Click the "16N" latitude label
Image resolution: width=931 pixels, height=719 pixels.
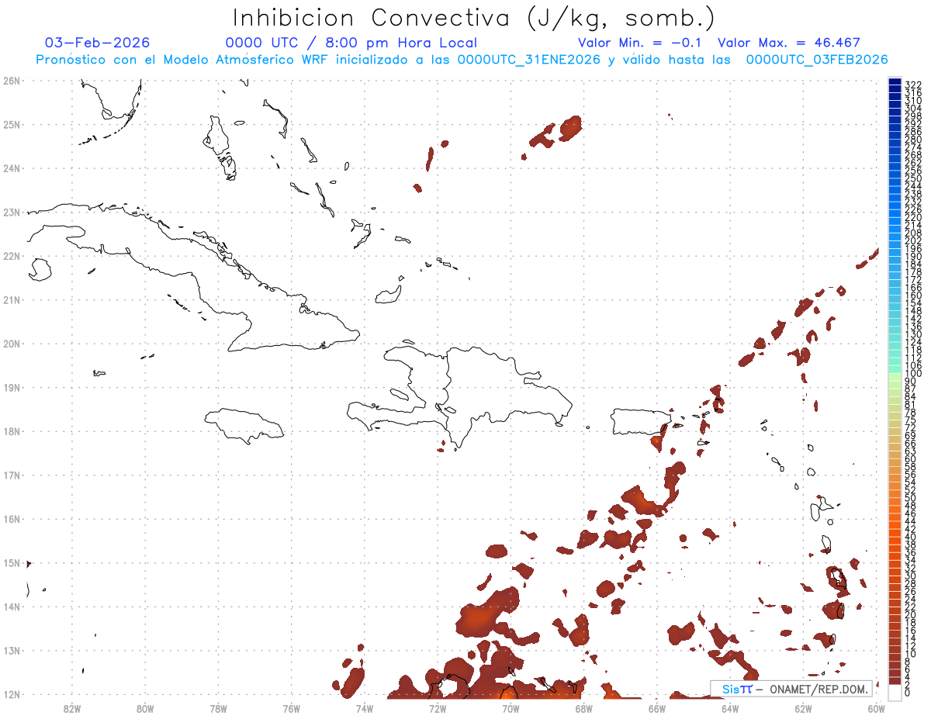[12, 519]
